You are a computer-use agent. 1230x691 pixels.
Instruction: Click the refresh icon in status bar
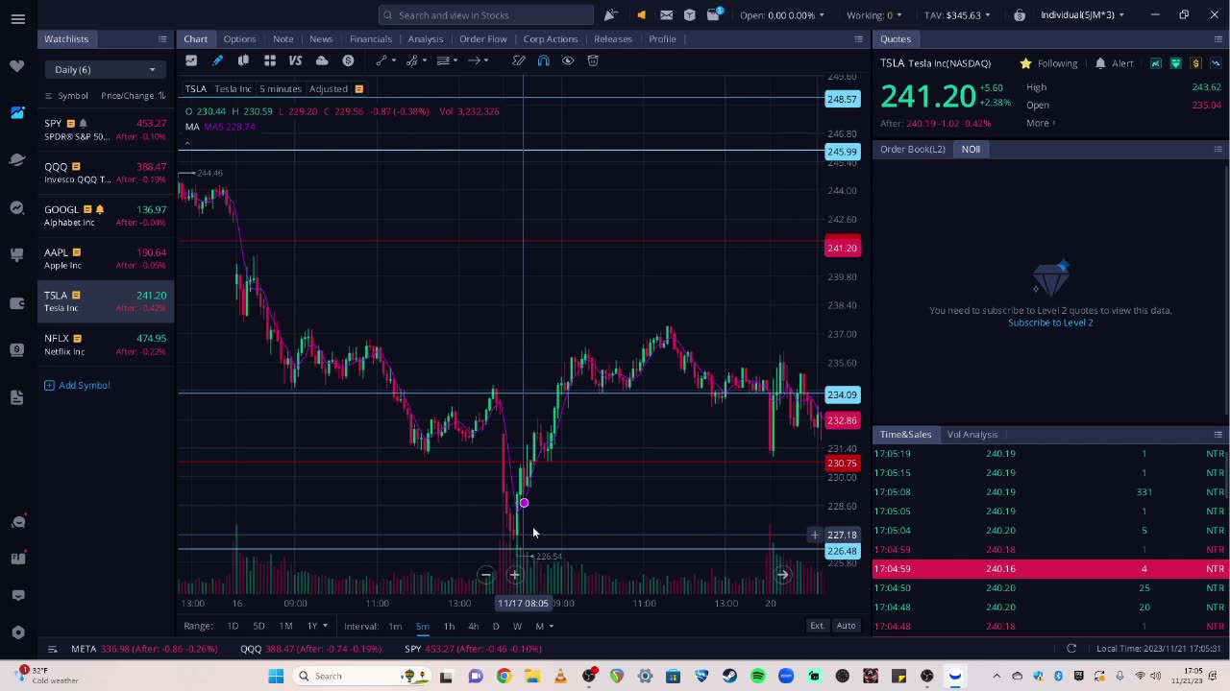(x=1071, y=649)
